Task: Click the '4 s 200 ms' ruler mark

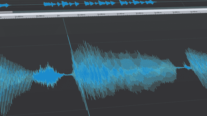Action: pyautogui.click(x=102, y=14)
